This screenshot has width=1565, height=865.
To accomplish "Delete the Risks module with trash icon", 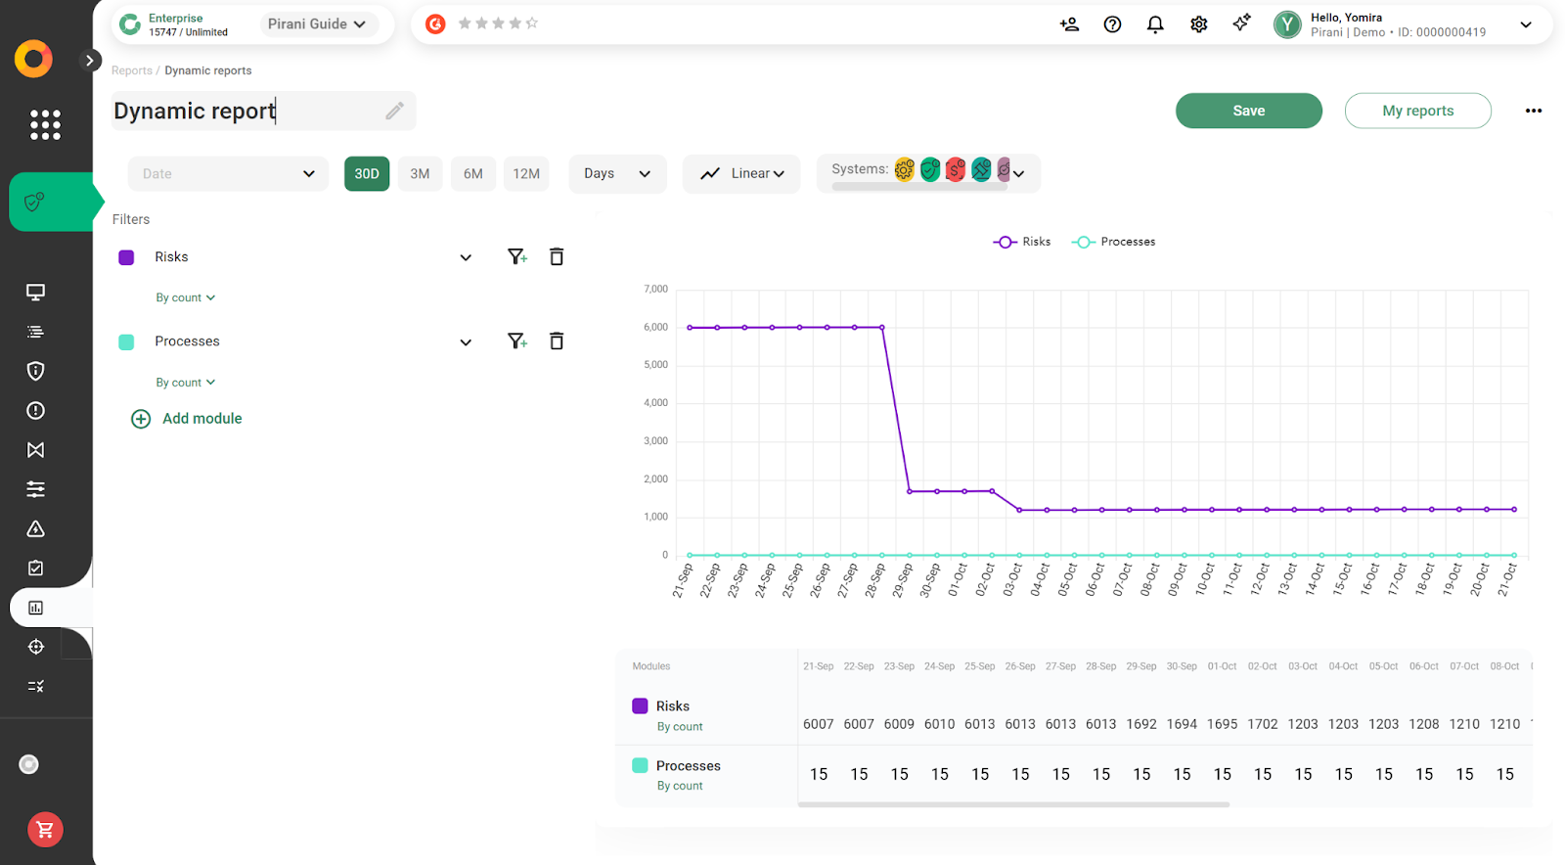I will coord(557,256).
